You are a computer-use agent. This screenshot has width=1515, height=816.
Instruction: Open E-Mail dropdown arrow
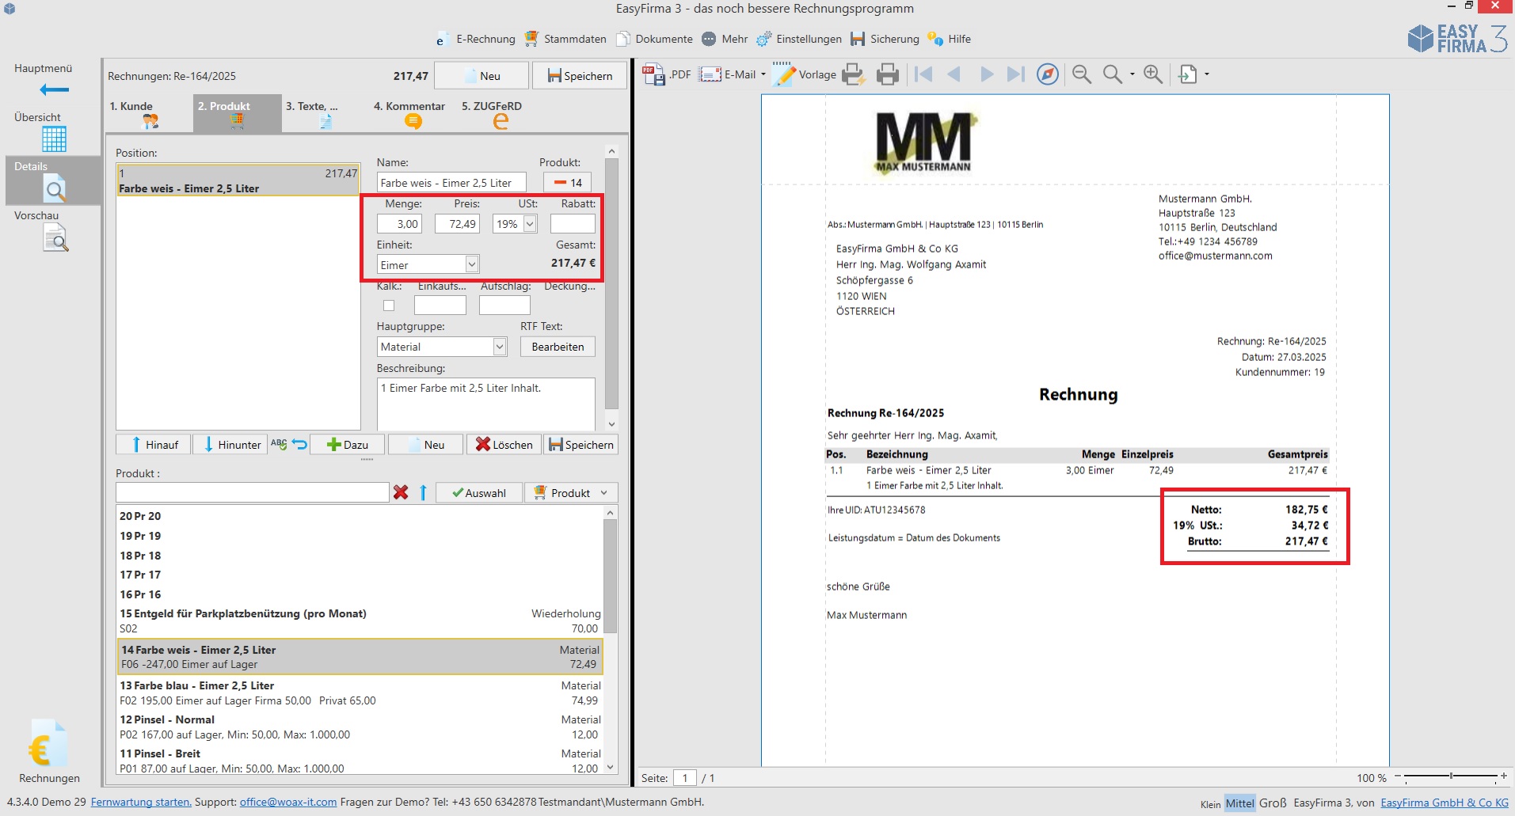coord(763,74)
